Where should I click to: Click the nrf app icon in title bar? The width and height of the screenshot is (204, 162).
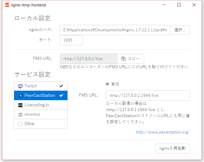tap(7, 5)
